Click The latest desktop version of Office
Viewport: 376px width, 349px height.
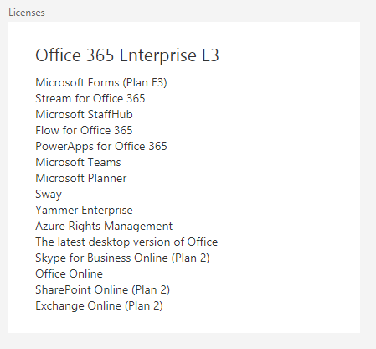point(126,242)
